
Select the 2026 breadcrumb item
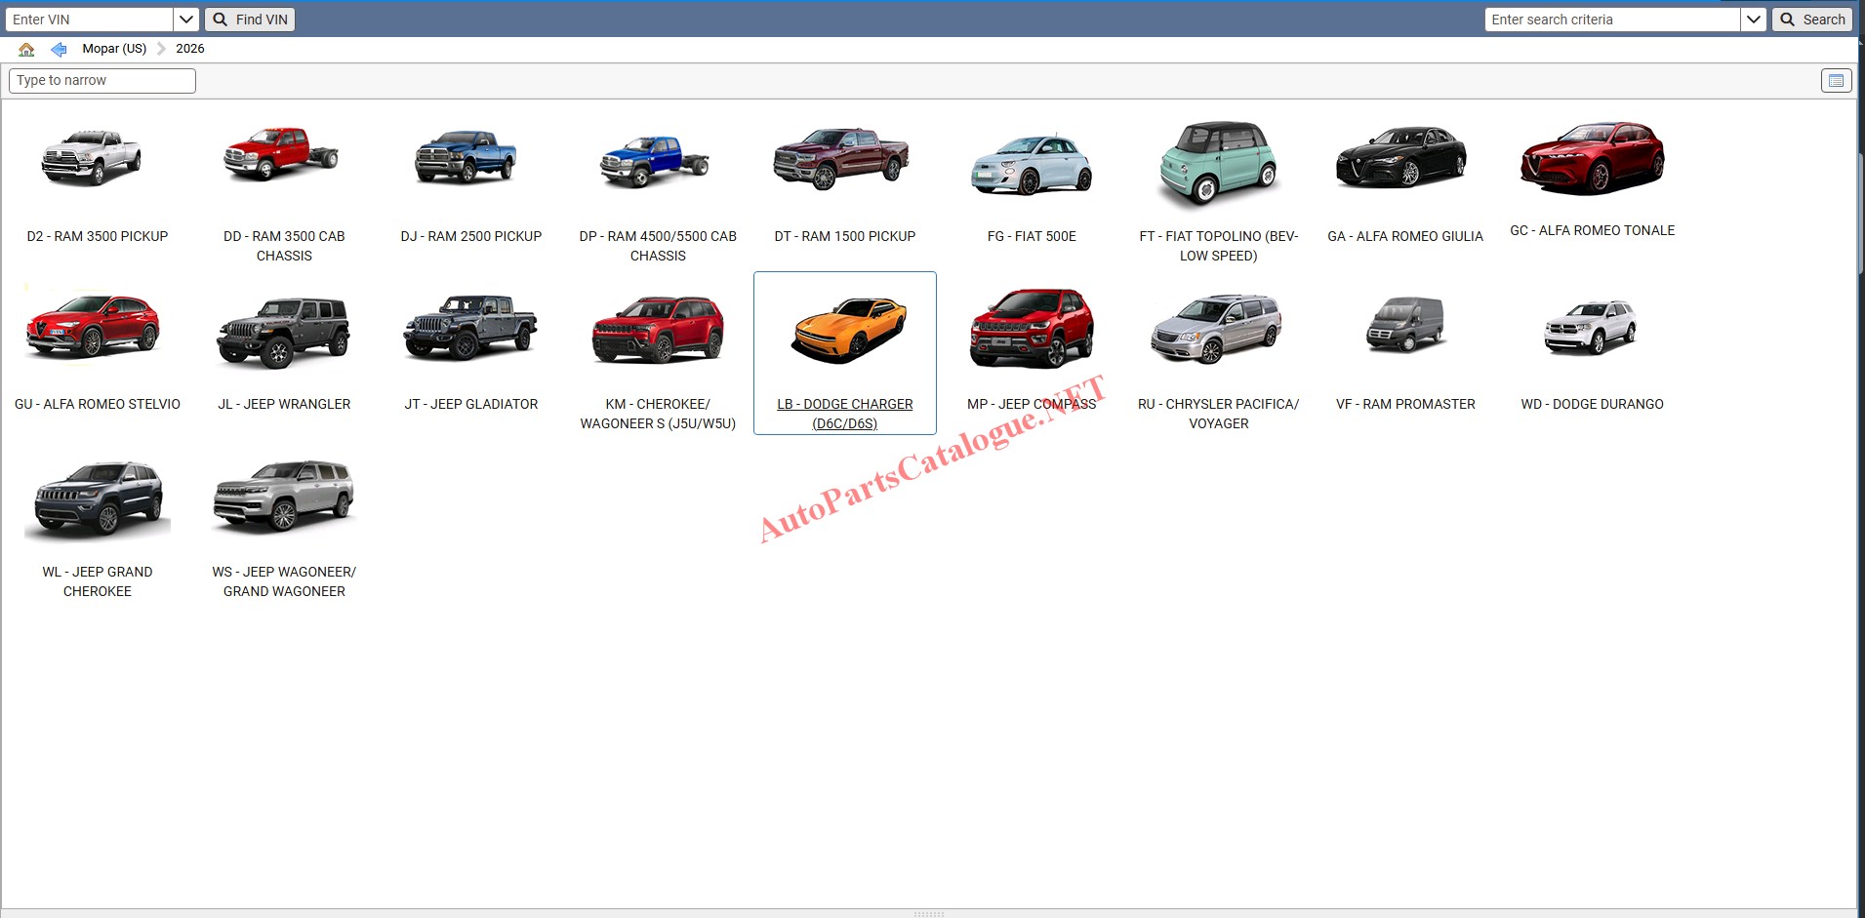coord(190,49)
